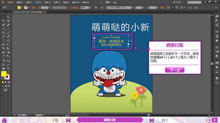Select the Zoom tool
The image size is (220, 123).
pyautogui.click(x=8, y=68)
